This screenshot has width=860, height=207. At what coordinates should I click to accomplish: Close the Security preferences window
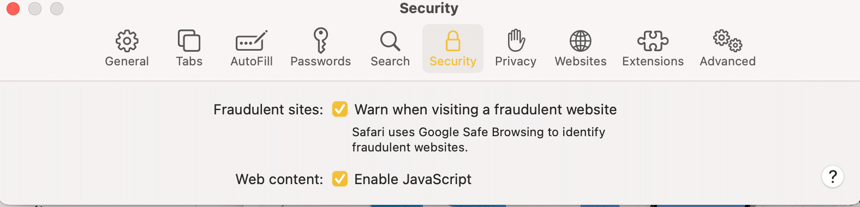tap(13, 9)
